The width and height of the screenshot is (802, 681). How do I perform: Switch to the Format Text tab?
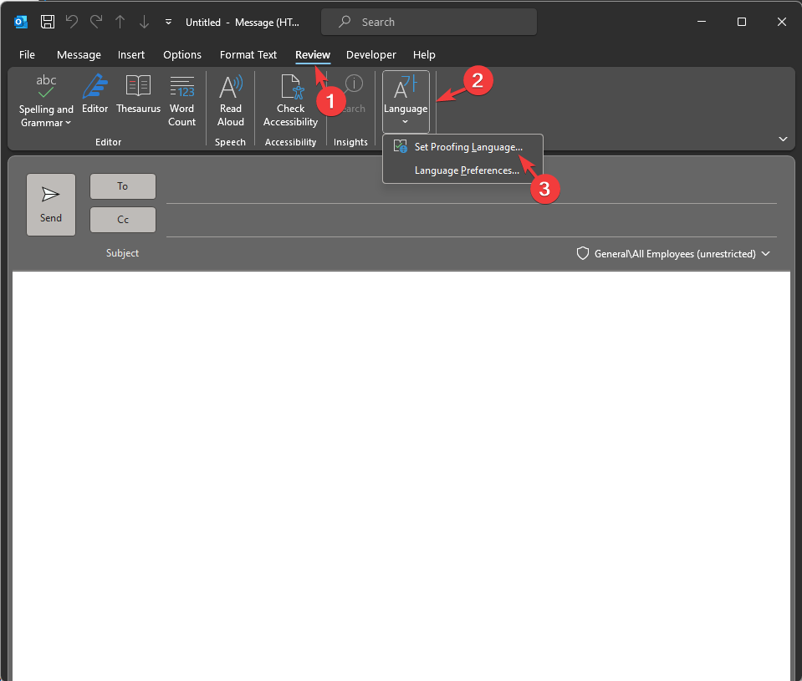point(248,54)
